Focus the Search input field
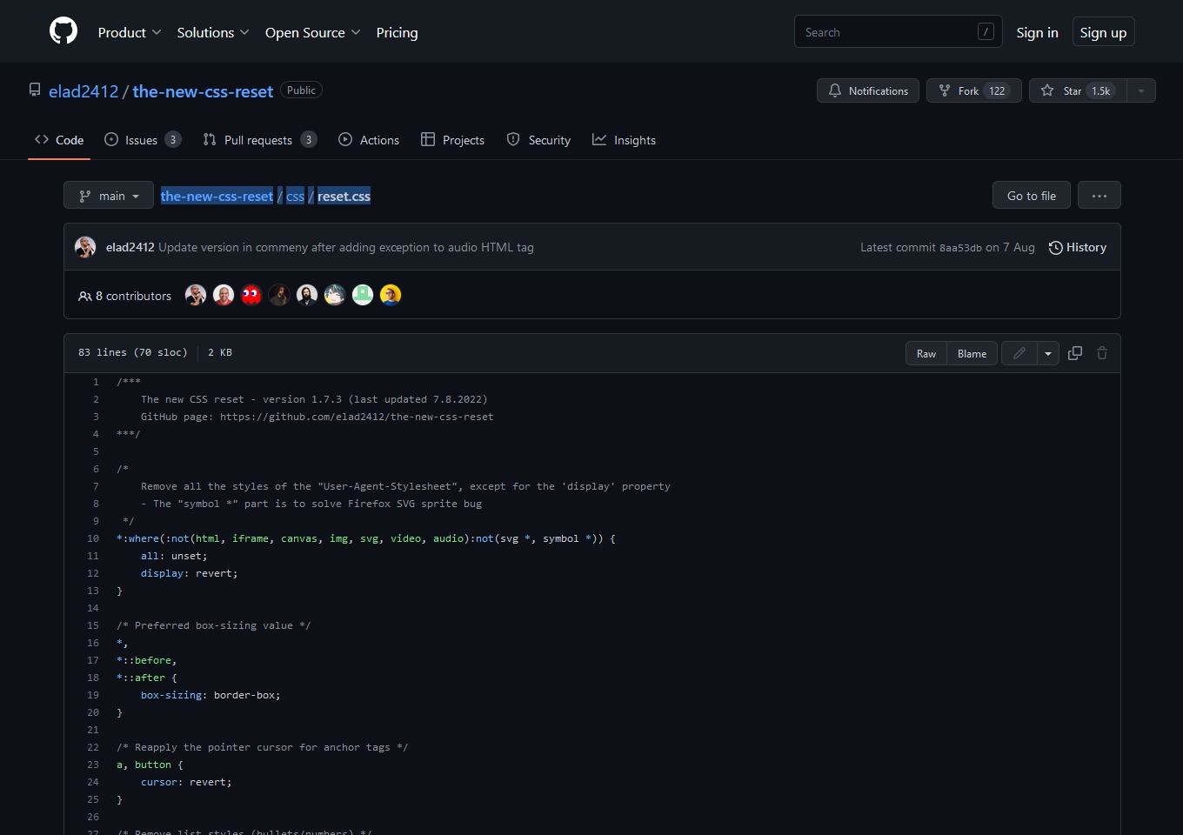 point(898,32)
